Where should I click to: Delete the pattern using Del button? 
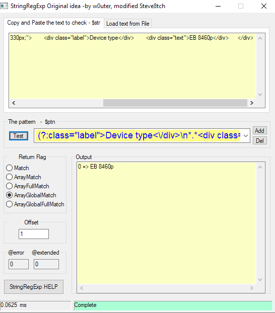tap(259, 141)
